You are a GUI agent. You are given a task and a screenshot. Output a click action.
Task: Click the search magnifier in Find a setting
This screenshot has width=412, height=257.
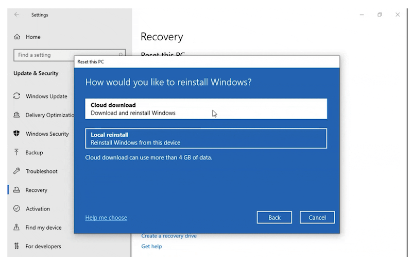(121, 55)
